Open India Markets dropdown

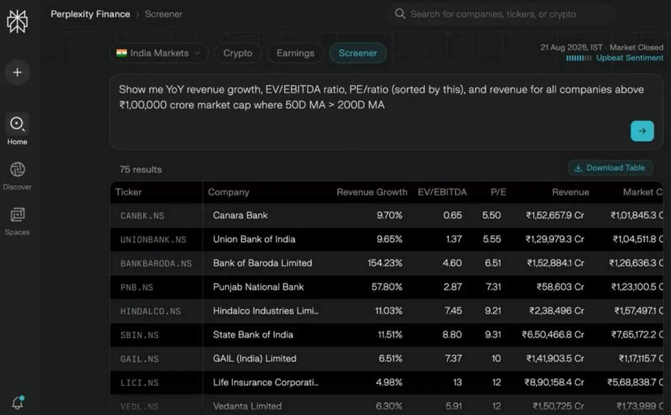point(159,53)
